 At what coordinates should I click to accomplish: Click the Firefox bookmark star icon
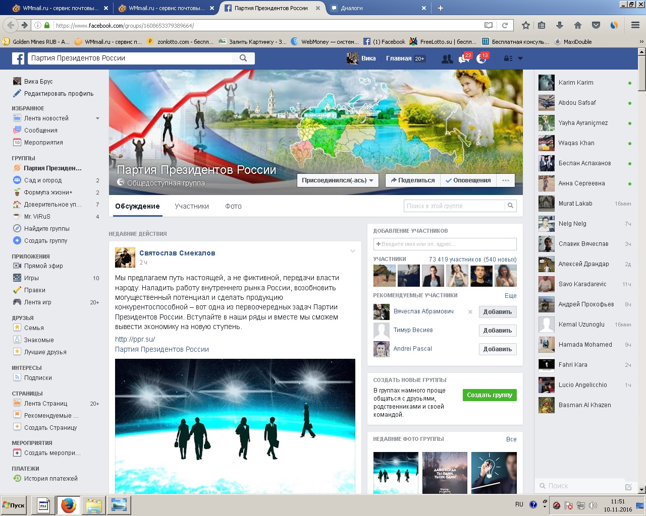526,25
